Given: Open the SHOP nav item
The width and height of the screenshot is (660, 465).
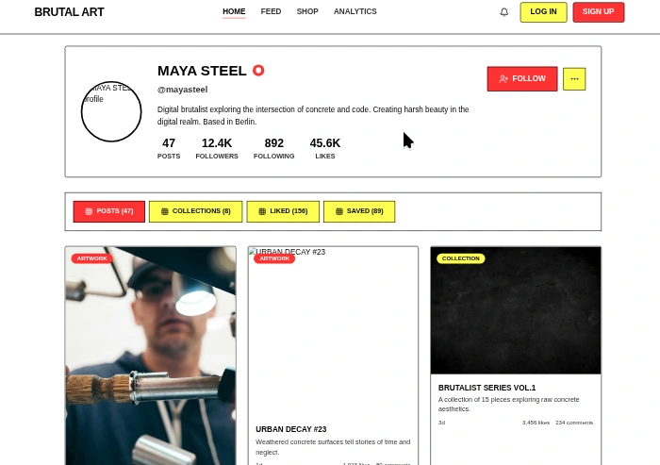Looking at the screenshot, I should pos(307,11).
